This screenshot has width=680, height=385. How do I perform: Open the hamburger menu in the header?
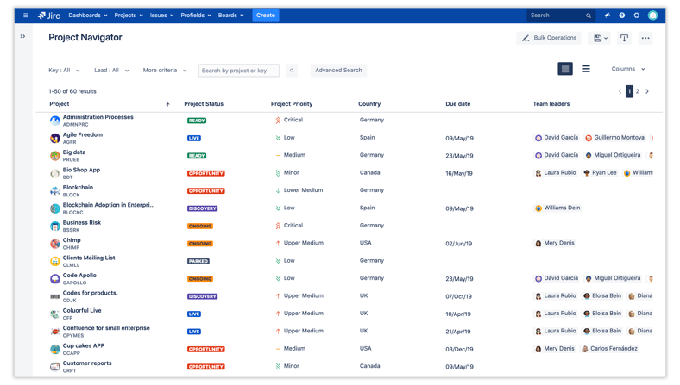point(26,16)
